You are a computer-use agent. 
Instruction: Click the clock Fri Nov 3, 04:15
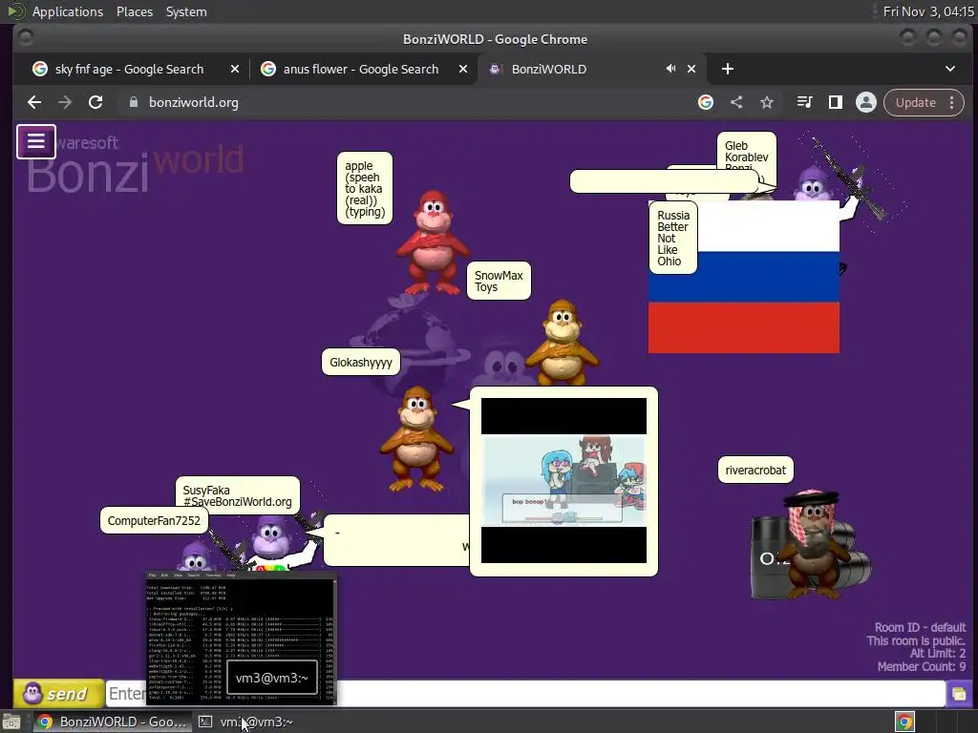[928, 11]
